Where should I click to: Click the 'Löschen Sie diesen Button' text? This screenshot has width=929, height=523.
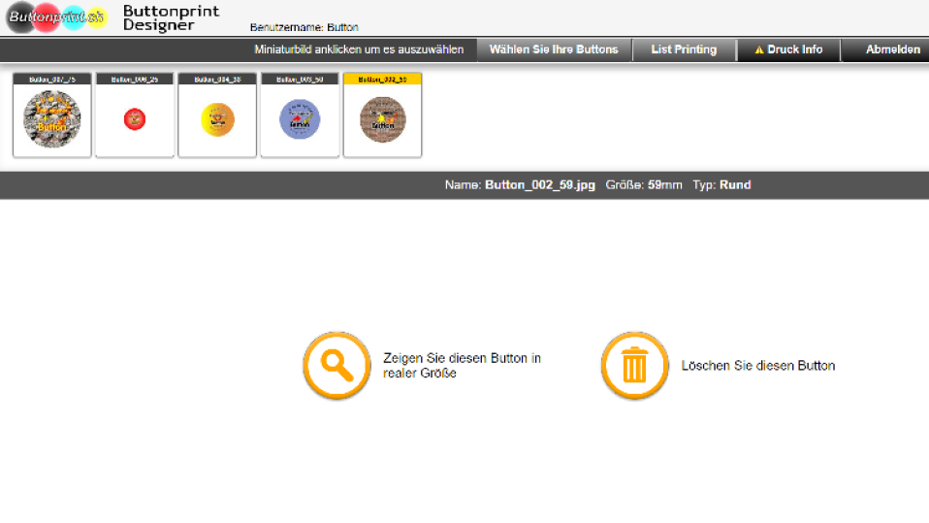click(x=757, y=366)
